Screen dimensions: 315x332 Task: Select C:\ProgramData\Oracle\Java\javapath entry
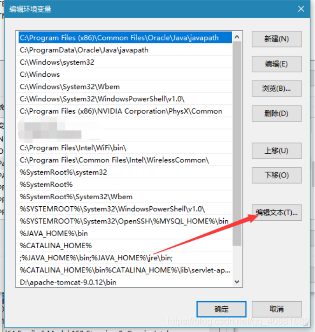point(124,50)
